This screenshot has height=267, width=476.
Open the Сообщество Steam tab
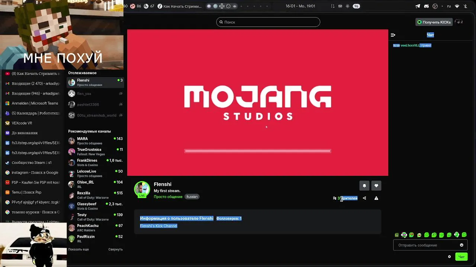pos(33,162)
